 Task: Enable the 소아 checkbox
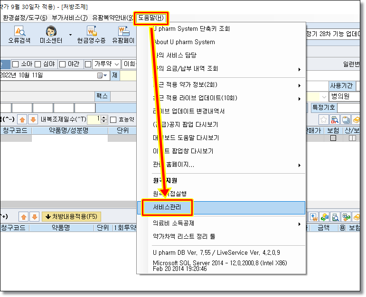[15, 64]
